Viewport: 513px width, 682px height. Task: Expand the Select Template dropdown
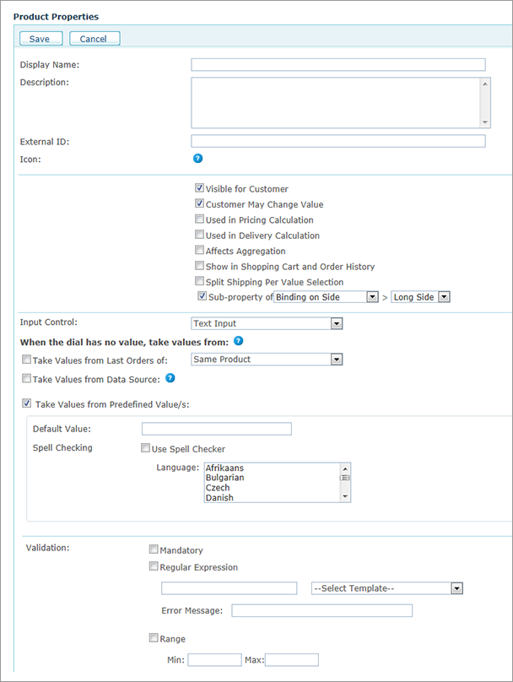click(x=456, y=588)
